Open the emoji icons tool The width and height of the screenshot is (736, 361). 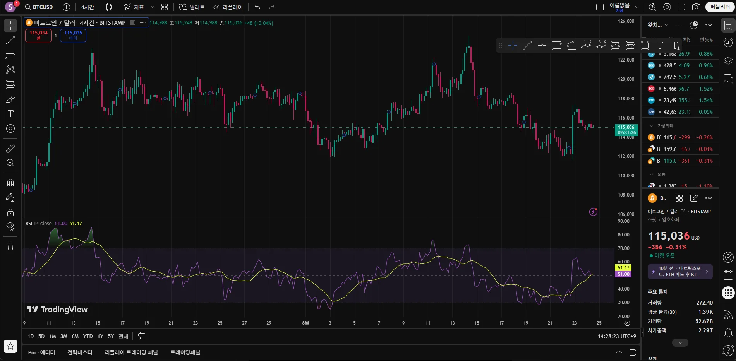(10, 128)
